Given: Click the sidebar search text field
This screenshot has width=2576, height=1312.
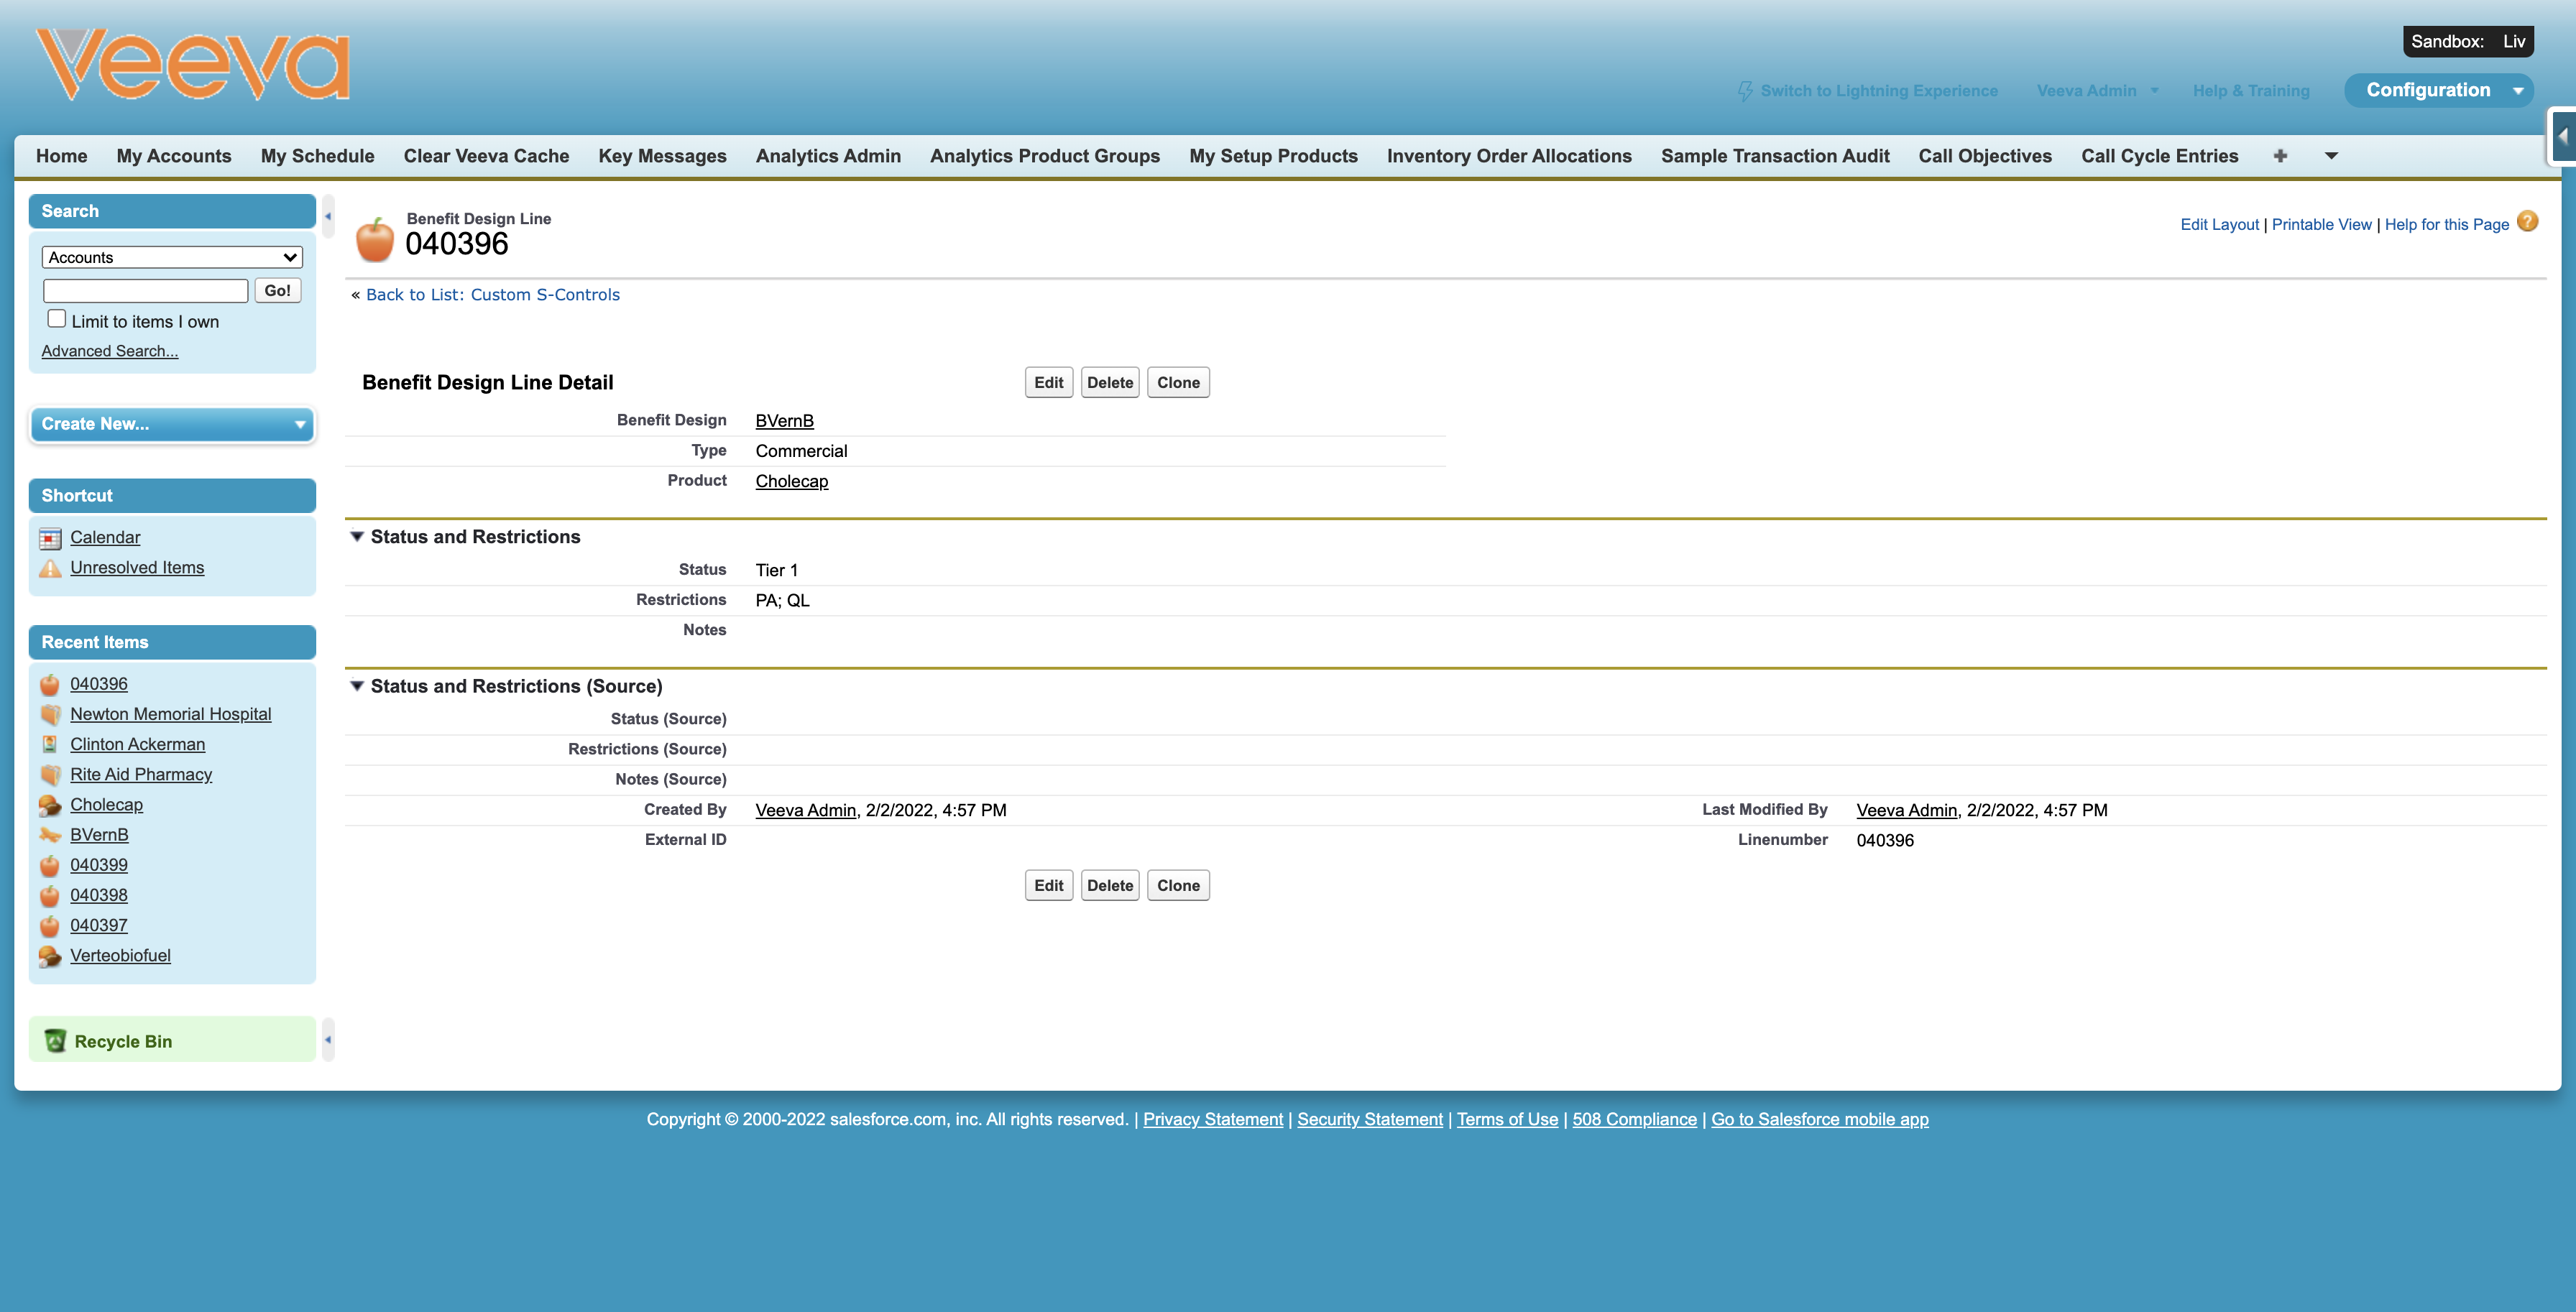Looking at the screenshot, I should click(146, 291).
